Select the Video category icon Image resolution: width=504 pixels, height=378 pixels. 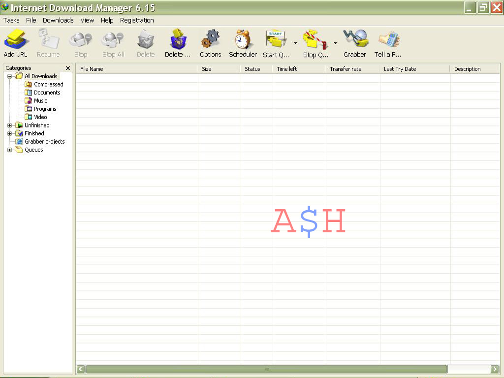click(x=28, y=117)
